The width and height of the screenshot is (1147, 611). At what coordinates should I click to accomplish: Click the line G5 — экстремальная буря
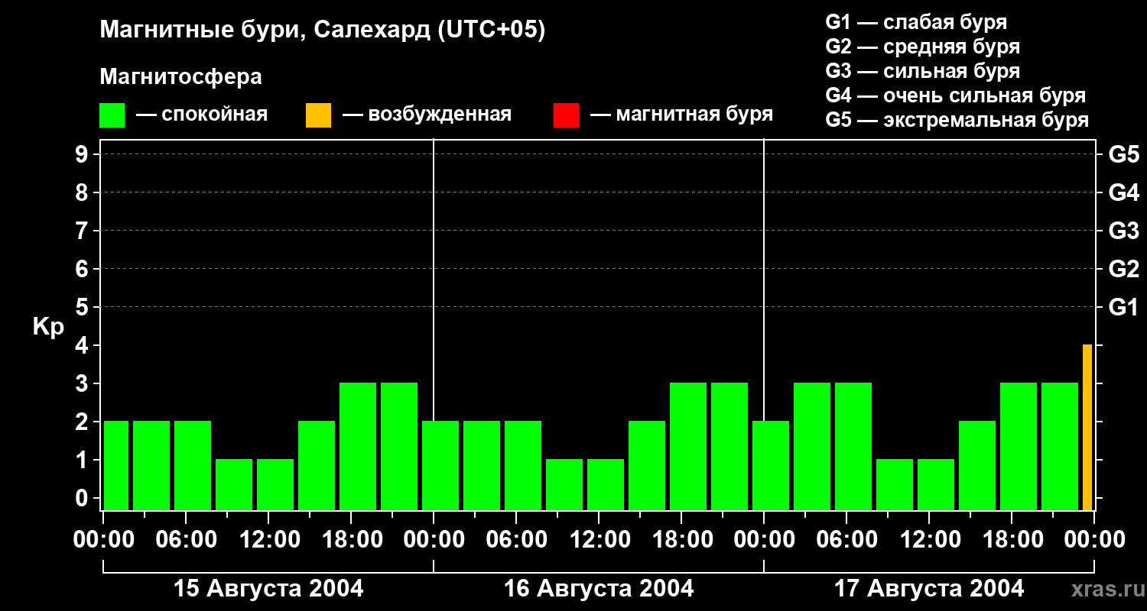957,120
